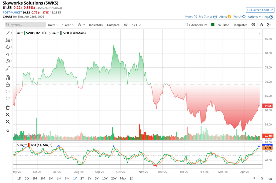The height and width of the screenshot is (183, 276).
Task: Click the VOL study color swatch
Action: click(x=61, y=33)
